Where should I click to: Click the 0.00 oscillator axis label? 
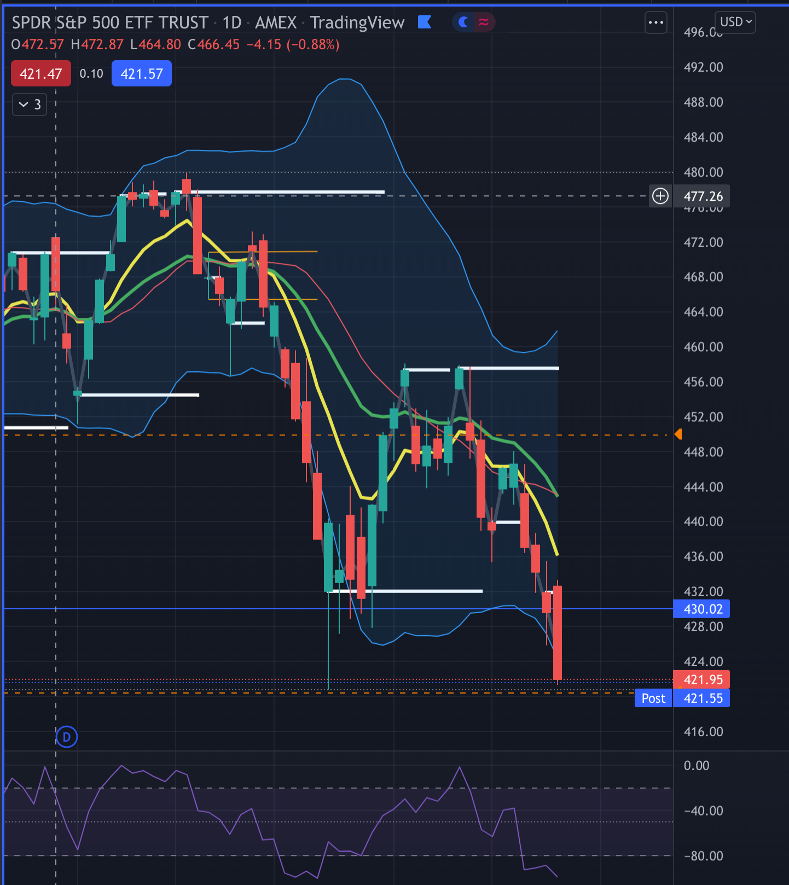pyautogui.click(x=697, y=766)
